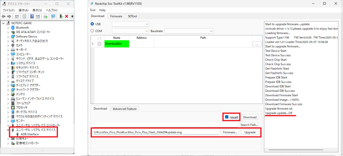Screen dimensions: 343x156
Task: Click the scan for hardware changes monitor icon
Action: click(53, 16)
